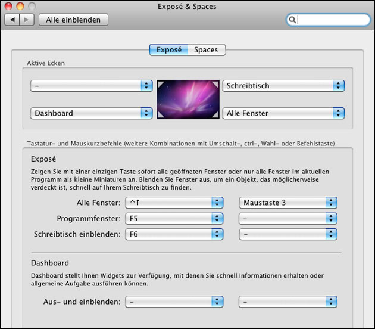Click the Aus- und einblenden: label
Image resolution: width=375 pixels, height=329 pixels.
[x=82, y=302]
